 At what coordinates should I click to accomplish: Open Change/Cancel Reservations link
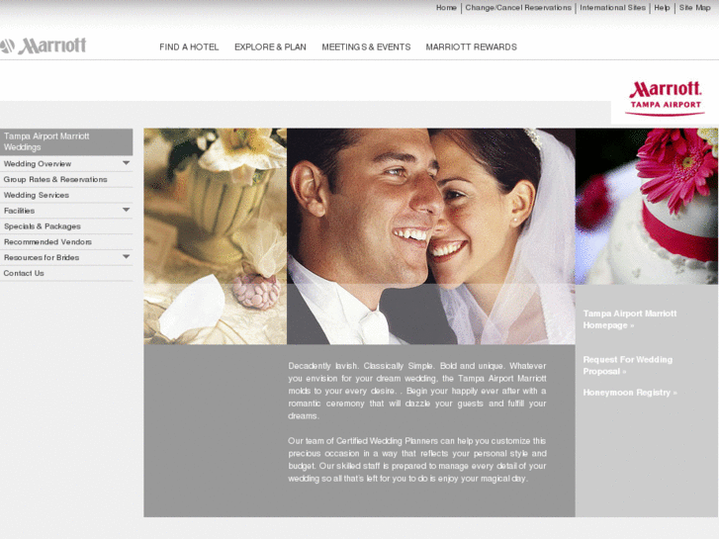[518, 7]
